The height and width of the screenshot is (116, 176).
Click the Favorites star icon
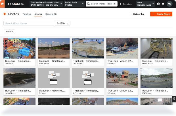point(120,4)
